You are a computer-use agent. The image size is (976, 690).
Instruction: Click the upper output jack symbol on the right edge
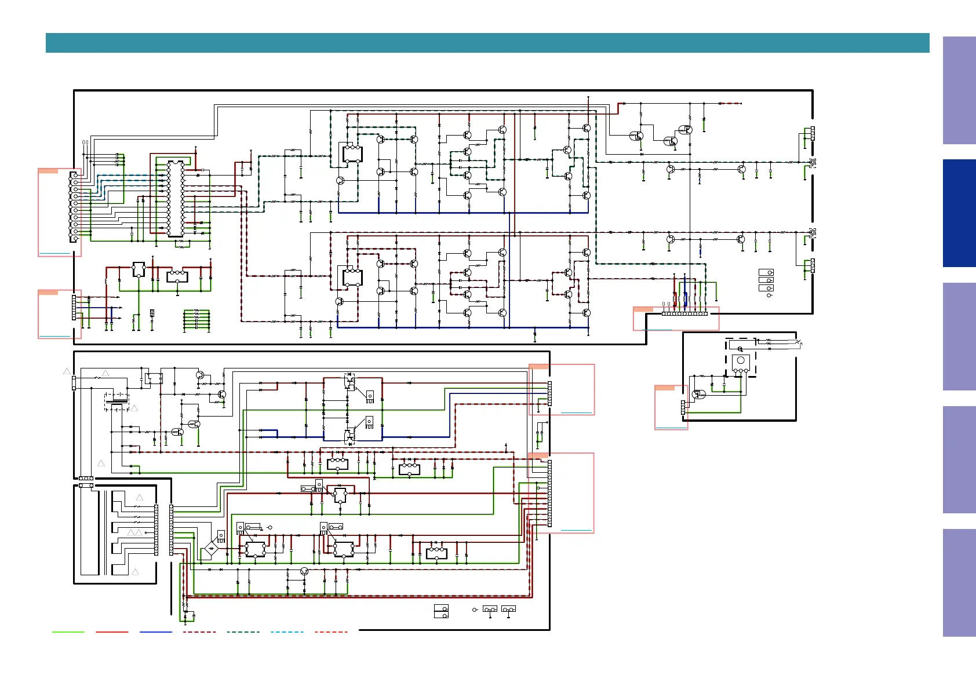pos(813,162)
